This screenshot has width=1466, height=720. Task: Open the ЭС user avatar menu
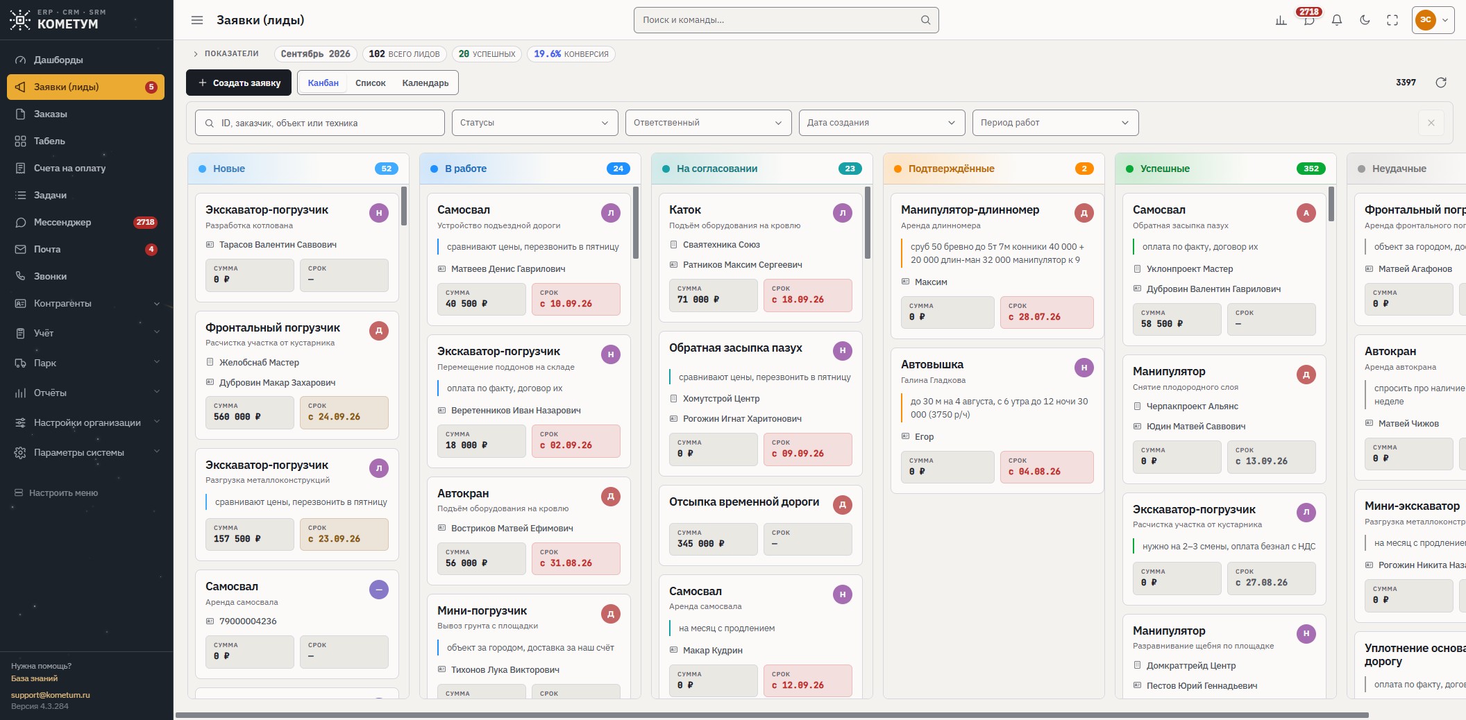point(1433,20)
